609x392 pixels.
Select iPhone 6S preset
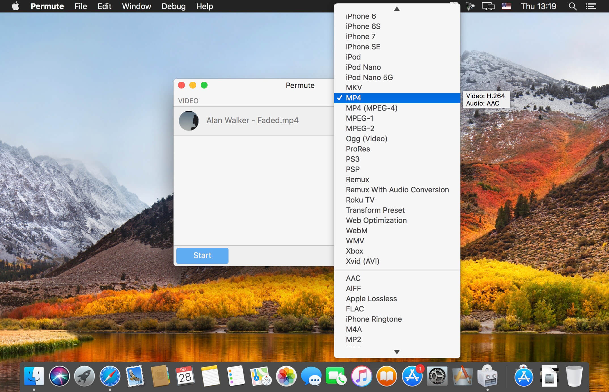pos(397,26)
